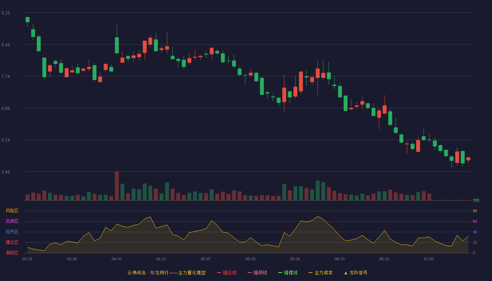Image resolution: width=492 pixels, height=281 pixels.
Task: Toggle the 强撑线 legend series
Action: 288,273
